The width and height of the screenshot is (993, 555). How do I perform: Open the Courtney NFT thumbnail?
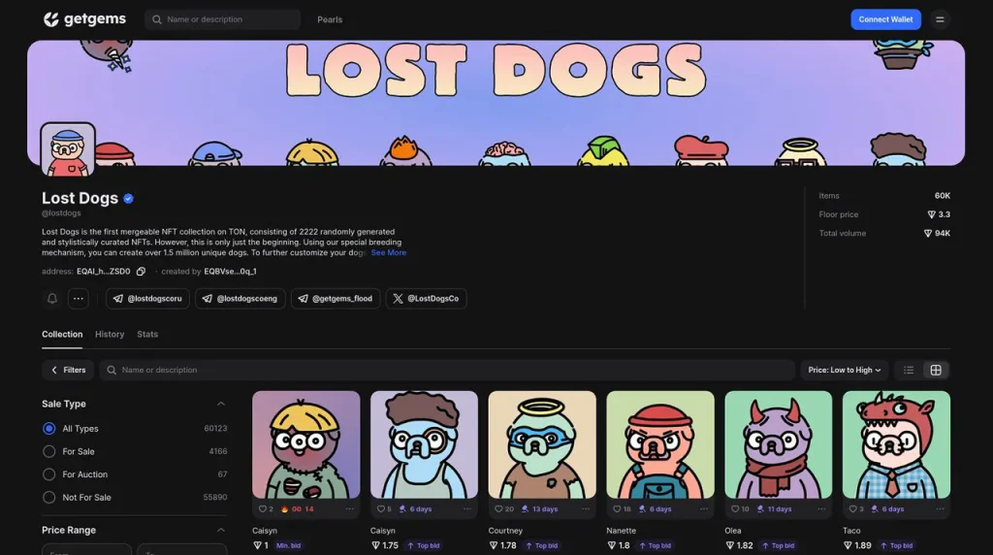pyautogui.click(x=542, y=444)
